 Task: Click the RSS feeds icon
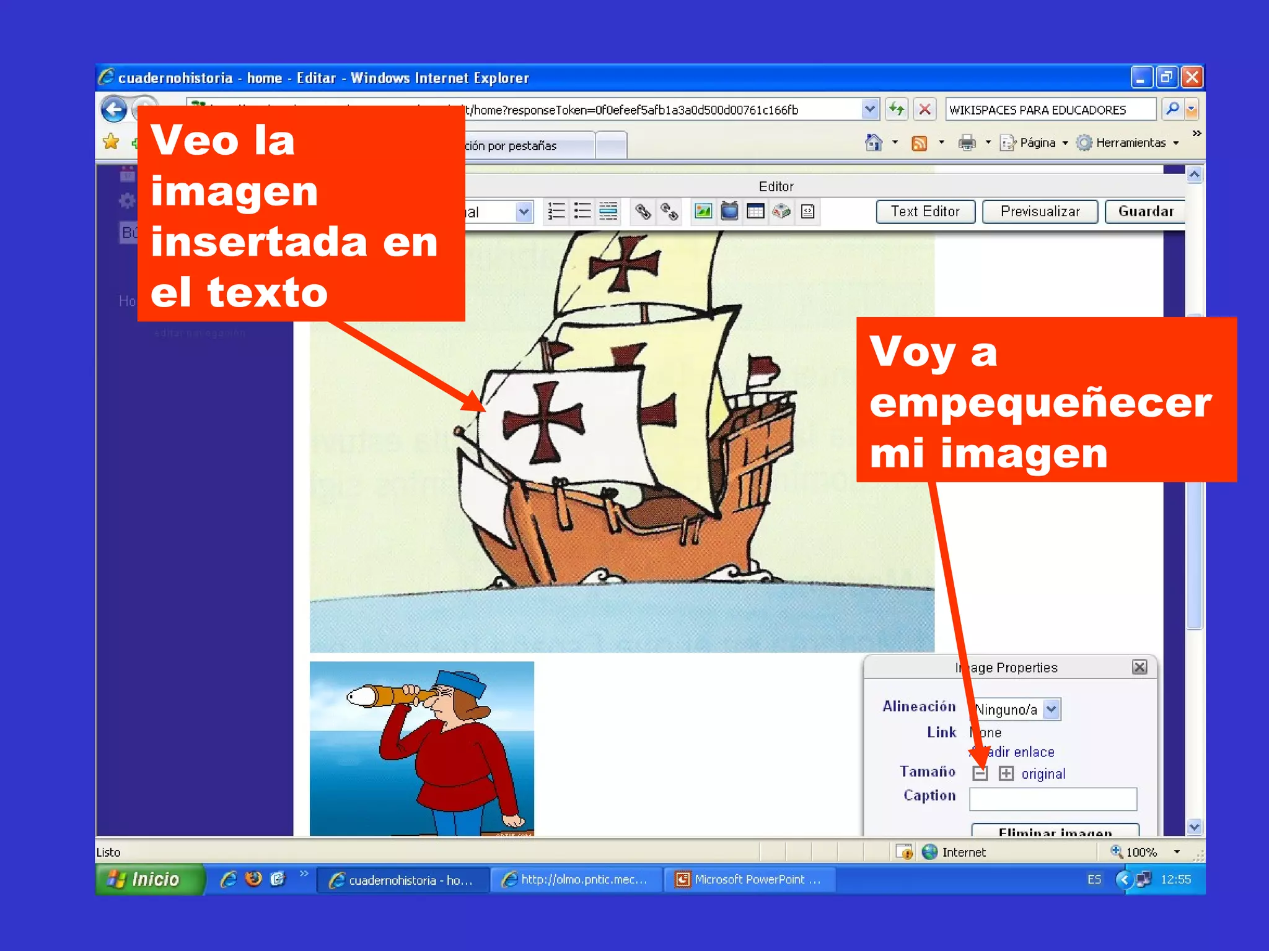[x=920, y=143]
